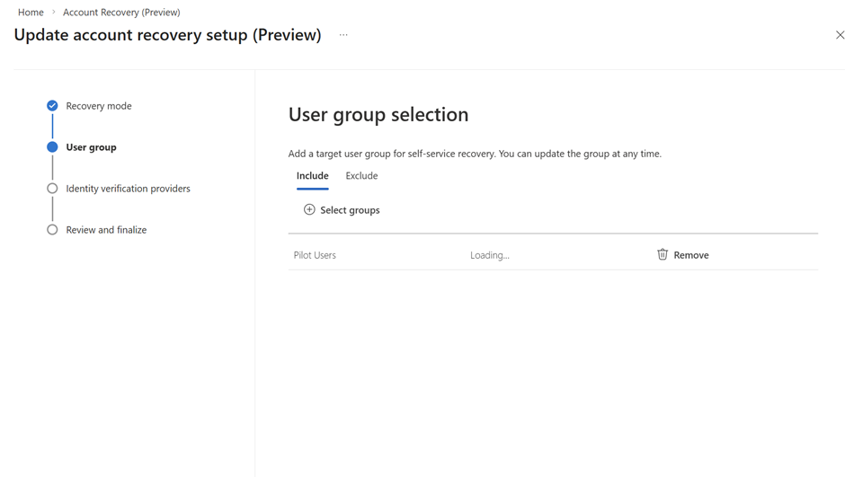Click the Recovery mode completed checkmark icon

pos(52,106)
